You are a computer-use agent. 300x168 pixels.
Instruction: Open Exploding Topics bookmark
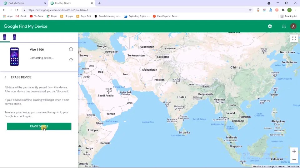click(137, 16)
